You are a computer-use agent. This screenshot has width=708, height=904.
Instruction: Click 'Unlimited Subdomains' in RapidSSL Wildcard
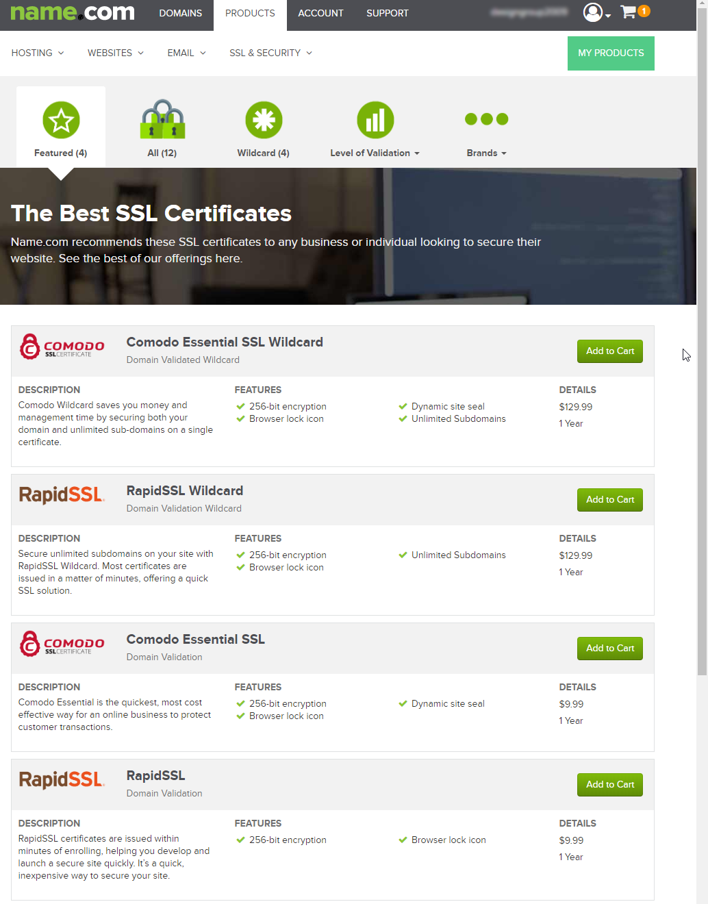459,555
